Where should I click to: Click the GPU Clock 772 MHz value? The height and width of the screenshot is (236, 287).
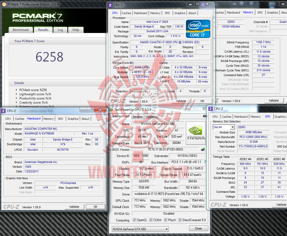[x=140, y=200]
